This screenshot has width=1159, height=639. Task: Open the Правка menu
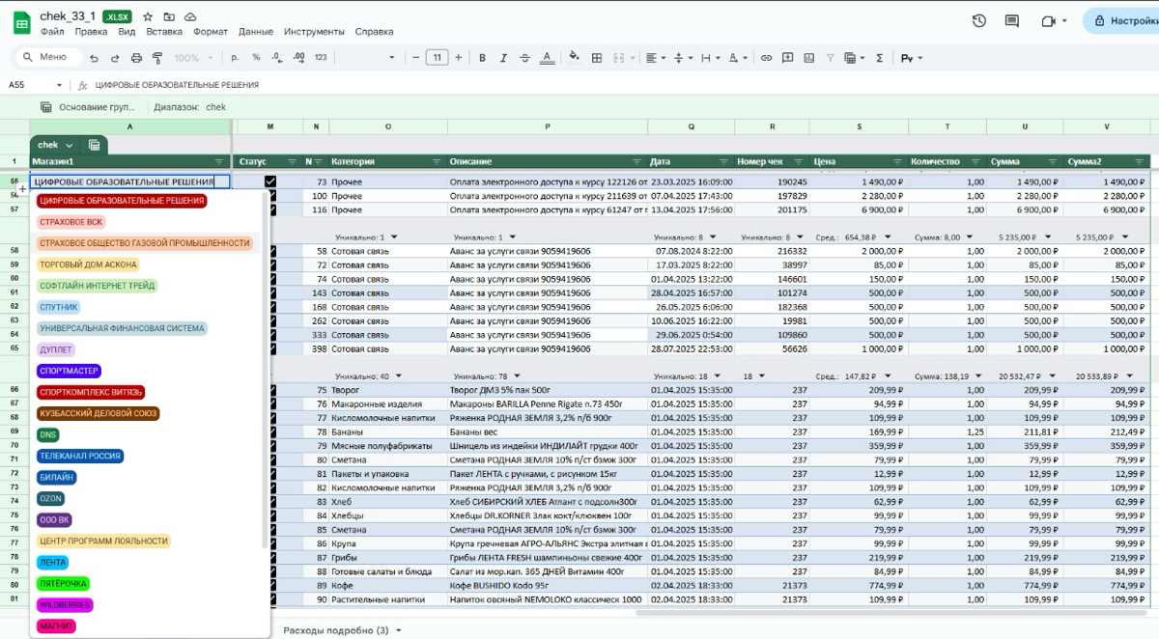click(91, 31)
